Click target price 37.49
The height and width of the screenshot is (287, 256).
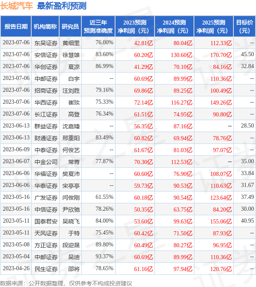tap(247, 197)
